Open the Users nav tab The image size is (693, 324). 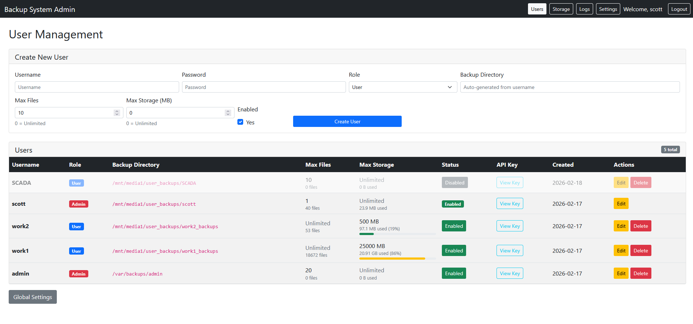pyautogui.click(x=537, y=9)
